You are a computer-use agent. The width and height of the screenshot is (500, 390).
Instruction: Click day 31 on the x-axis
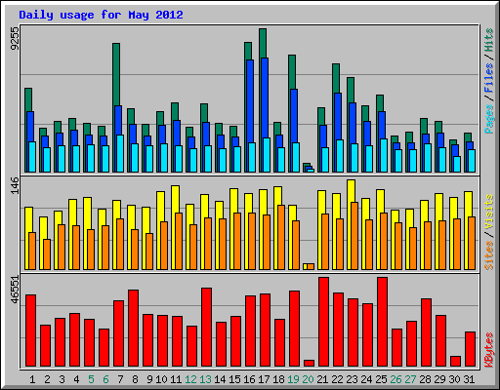click(x=469, y=379)
